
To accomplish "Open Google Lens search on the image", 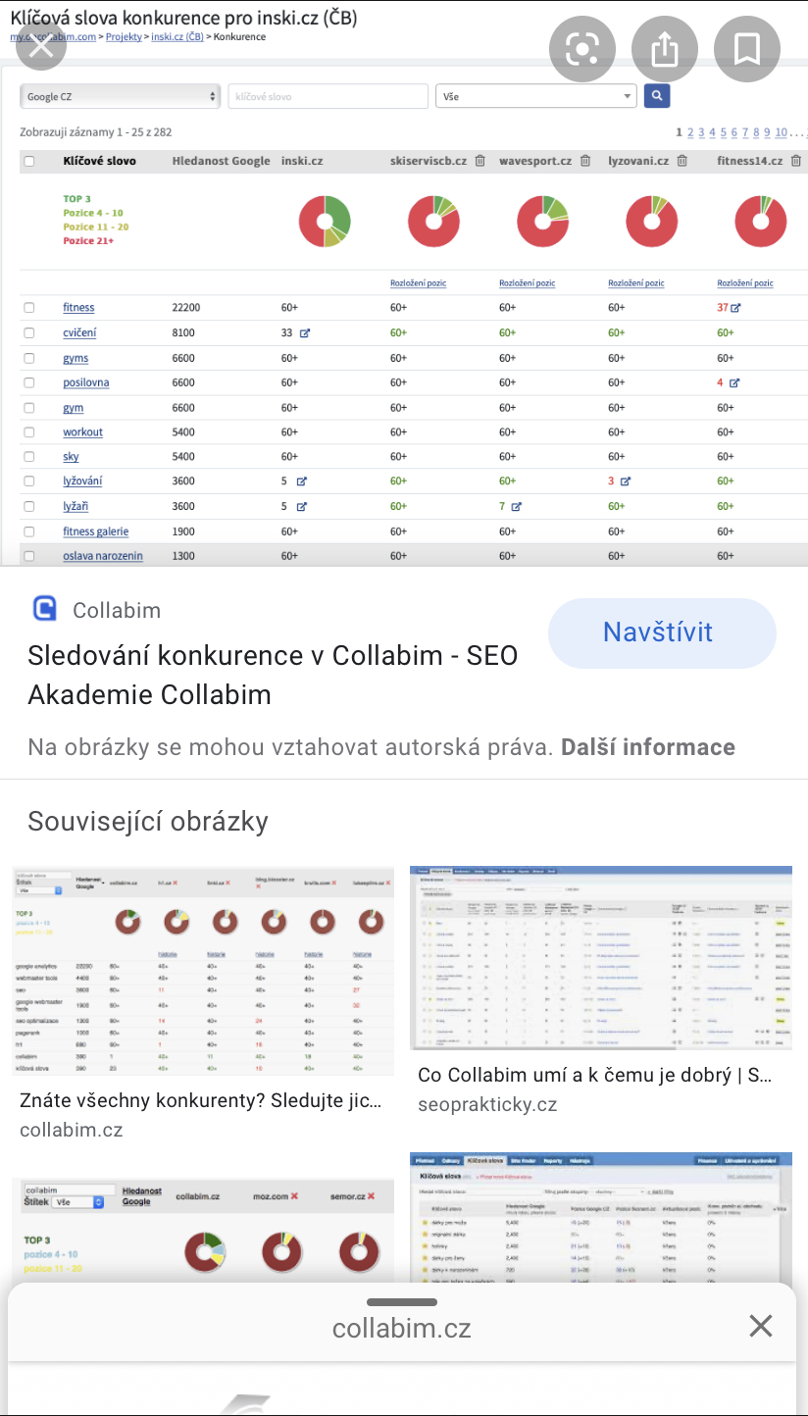I will [582, 49].
